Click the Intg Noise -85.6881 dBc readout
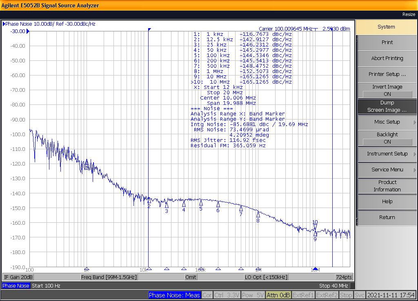Image resolution: width=418 pixels, height=301 pixels. point(249,124)
